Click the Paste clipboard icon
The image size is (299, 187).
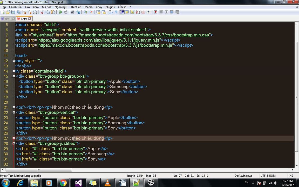click(53, 12)
